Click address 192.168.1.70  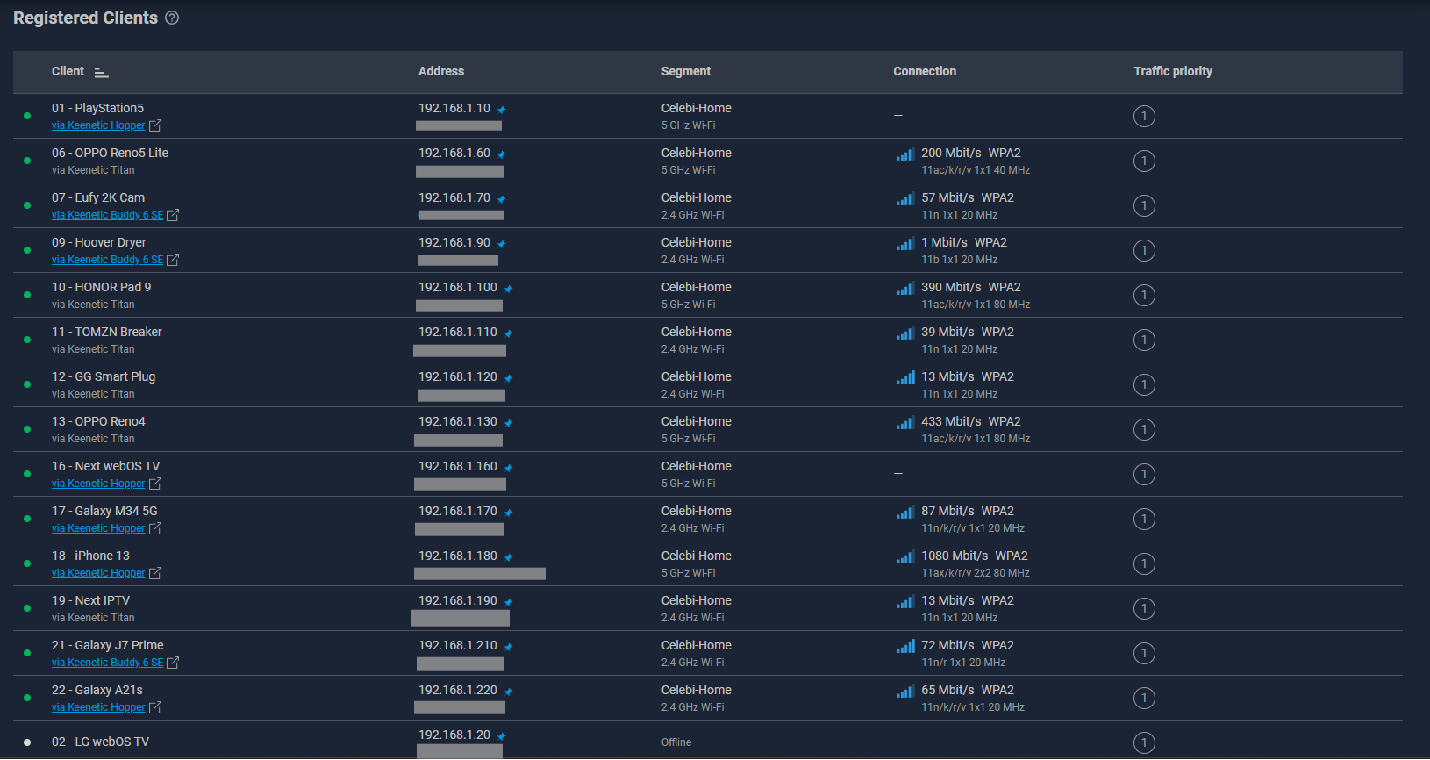coord(454,197)
